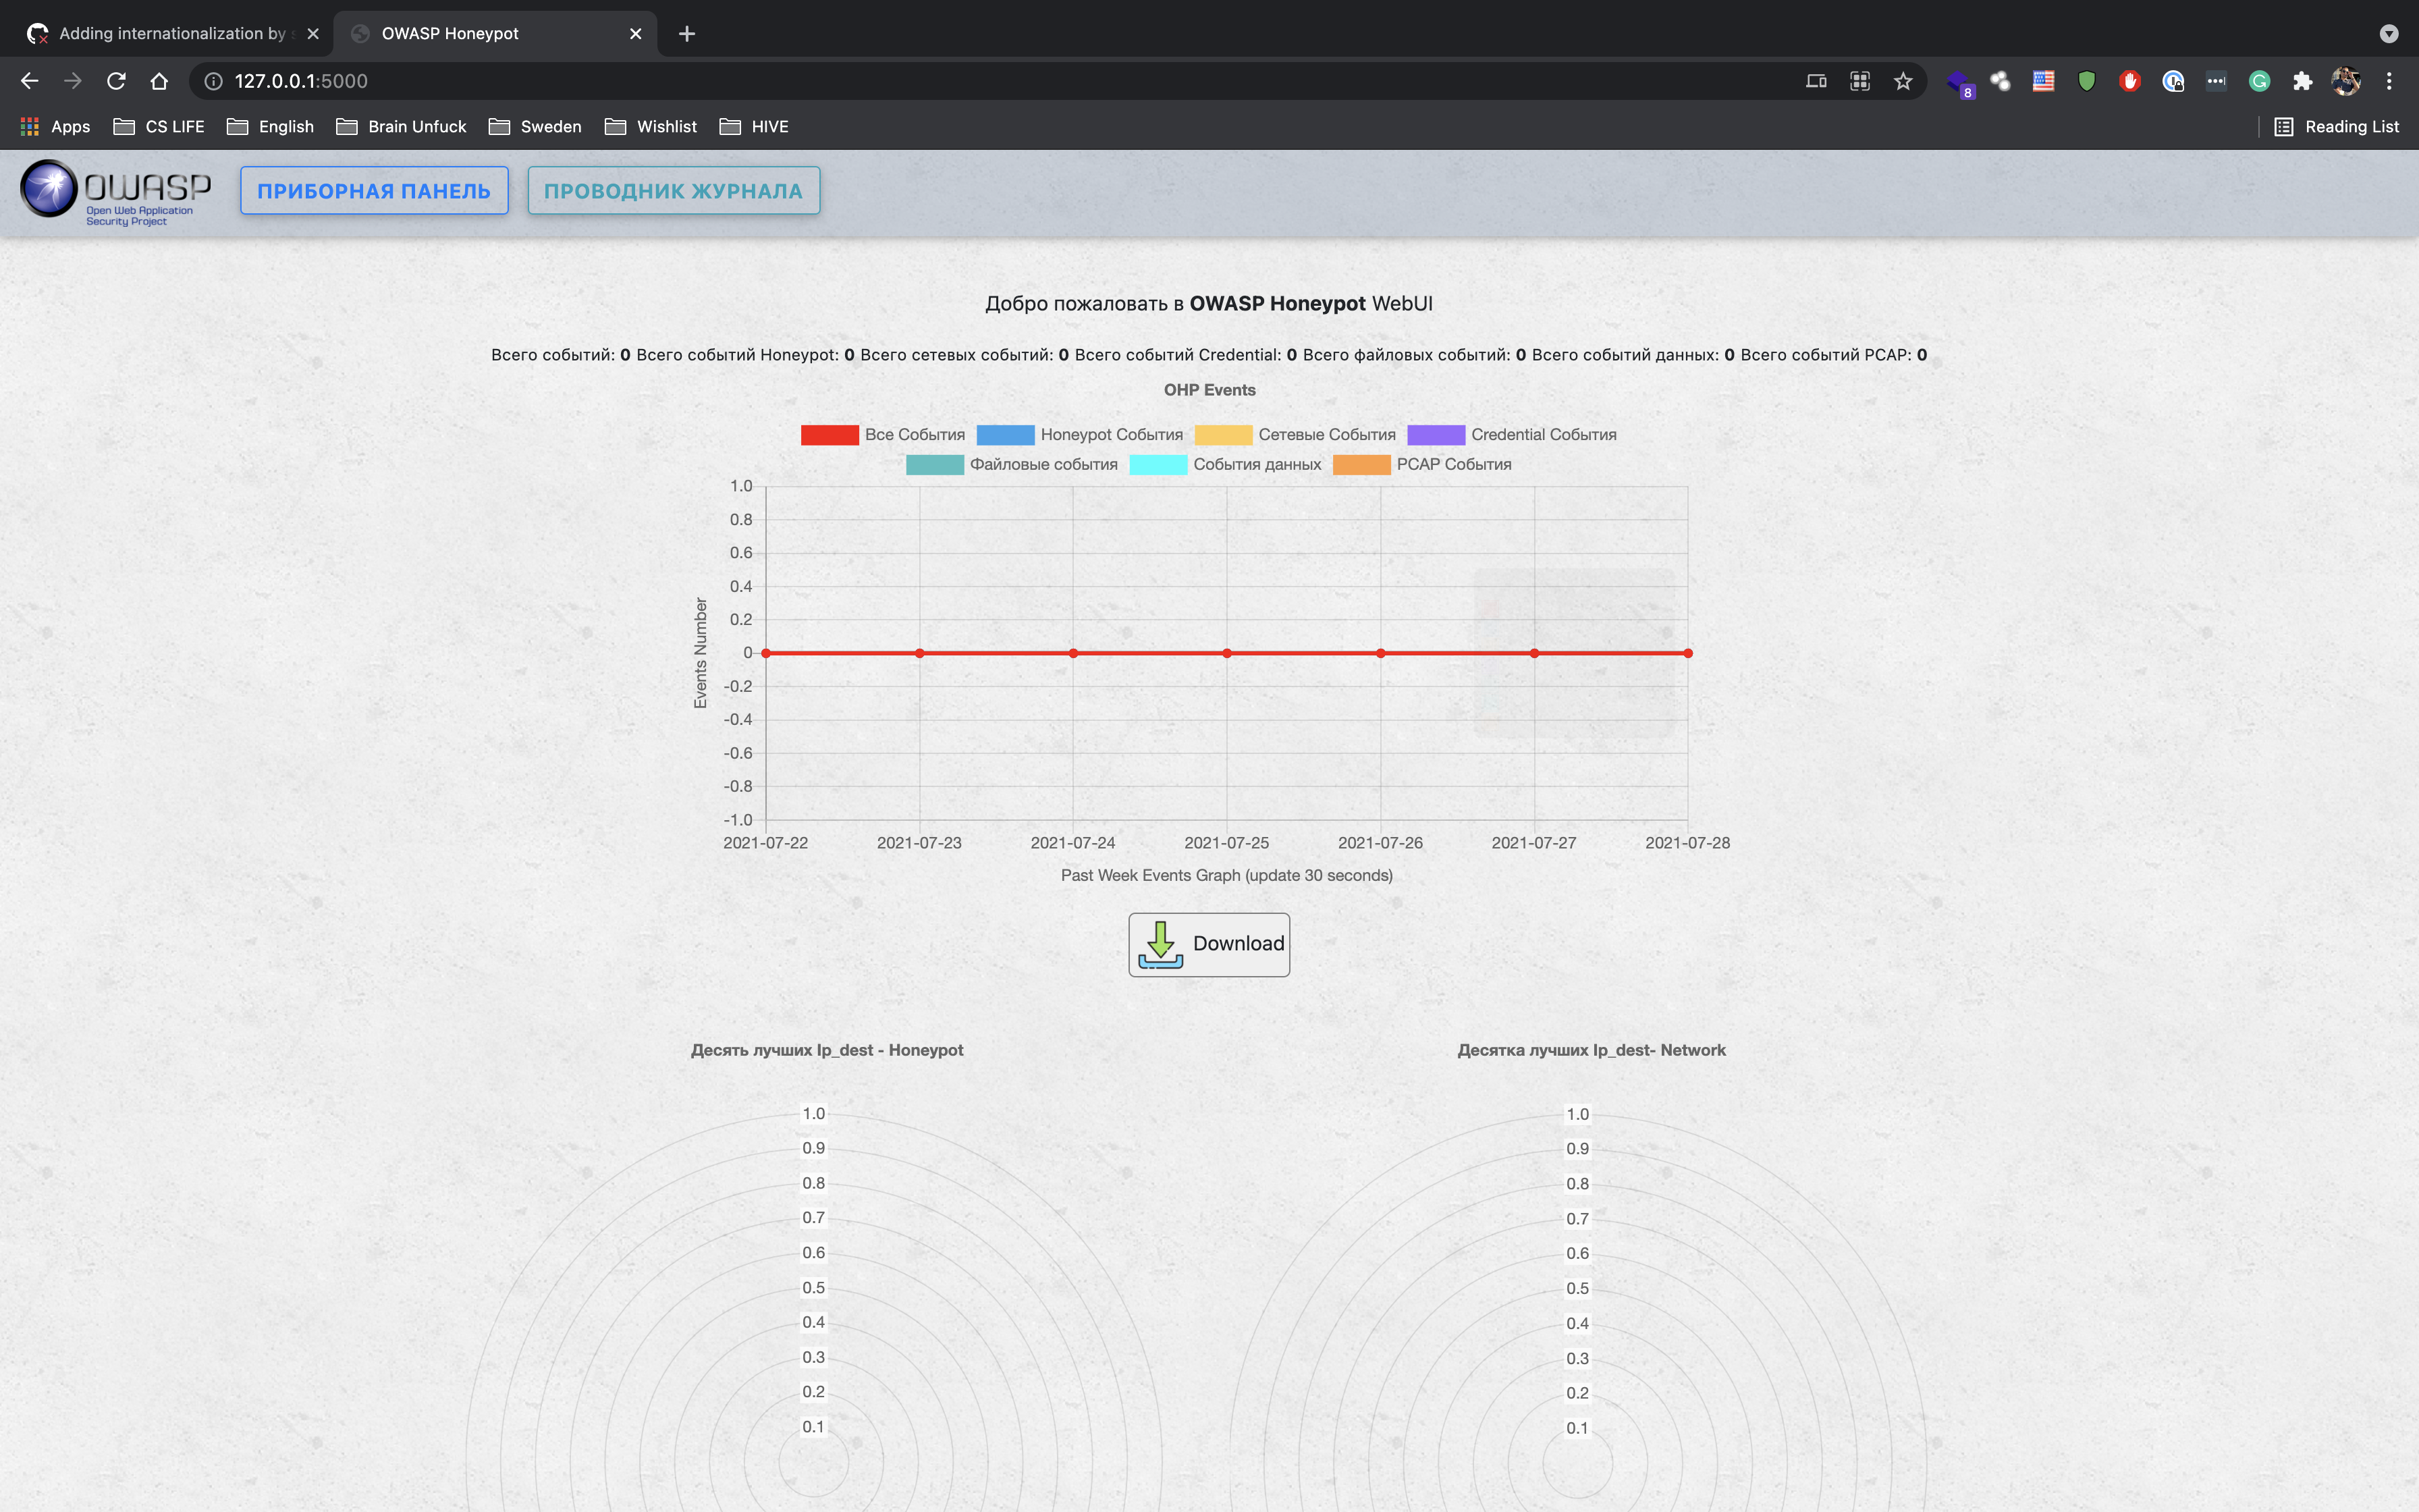This screenshot has height=1512, width=2419.
Task: Go forward in browser history
Action: coord(72,81)
